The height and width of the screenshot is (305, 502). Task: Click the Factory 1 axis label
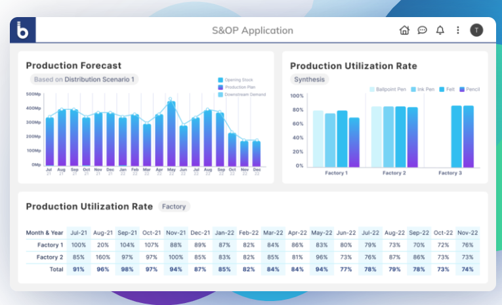336,173
